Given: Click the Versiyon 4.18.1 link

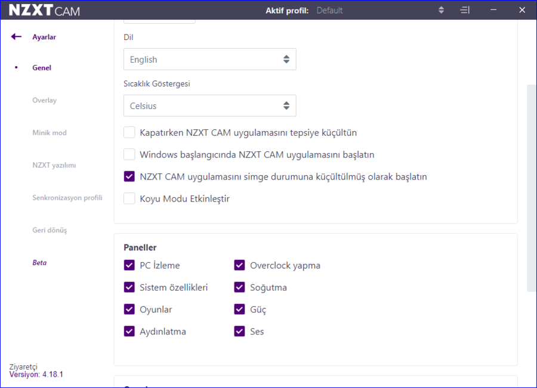Looking at the screenshot, I should [36, 374].
